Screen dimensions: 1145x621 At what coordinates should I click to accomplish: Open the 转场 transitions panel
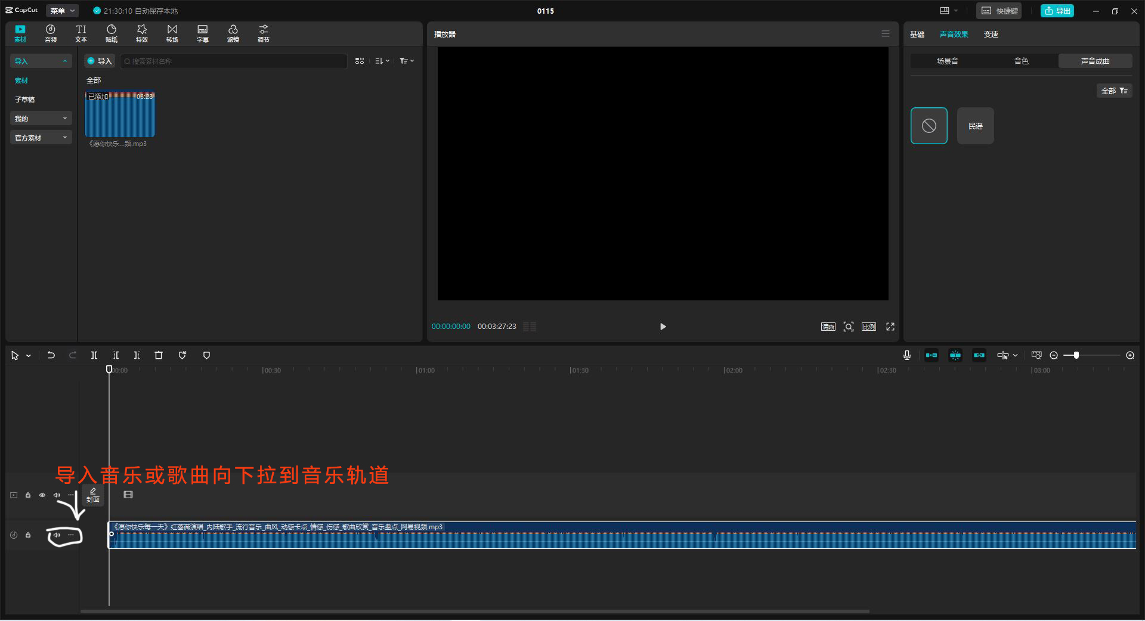(172, 33)
